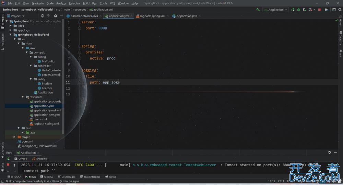343x185 pixels.
Task: Open Run panel settings gear
Action: (x=329, y=153)
